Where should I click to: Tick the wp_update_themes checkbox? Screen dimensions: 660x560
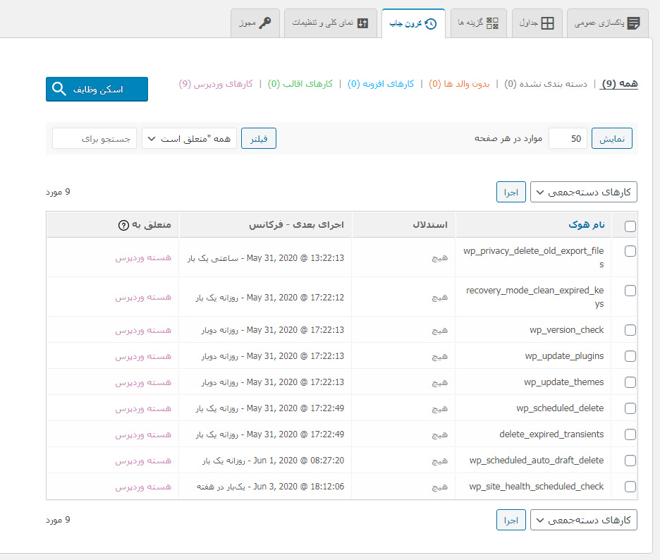pos(630,382)
